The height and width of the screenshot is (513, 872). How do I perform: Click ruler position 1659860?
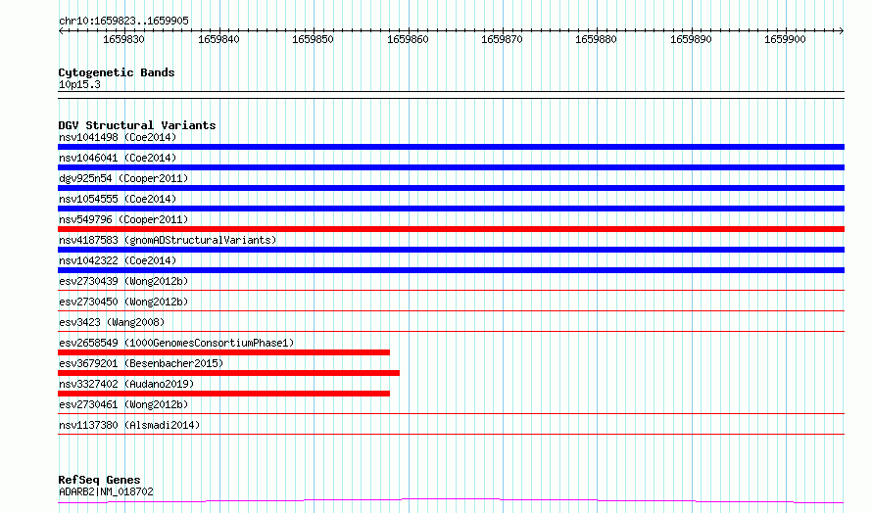point(408,39)
